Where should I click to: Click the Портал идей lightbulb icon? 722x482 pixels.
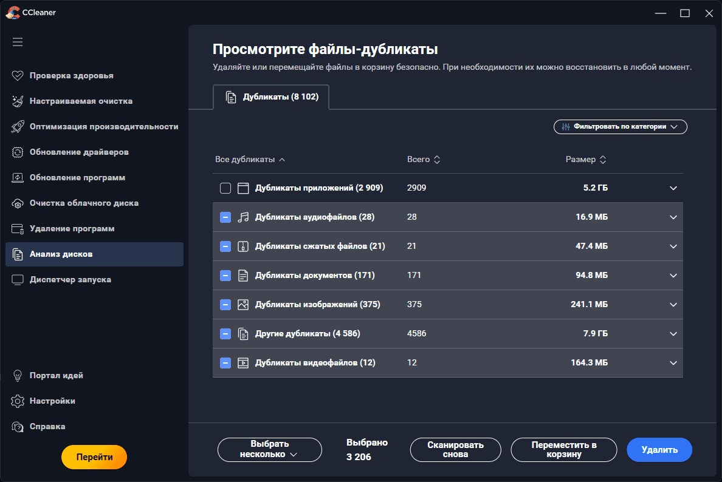point(18,376)
